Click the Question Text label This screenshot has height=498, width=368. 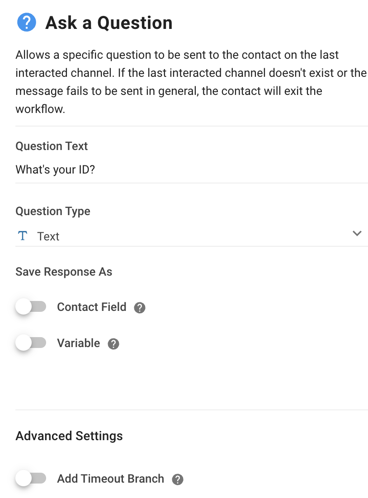pos(52,146)
